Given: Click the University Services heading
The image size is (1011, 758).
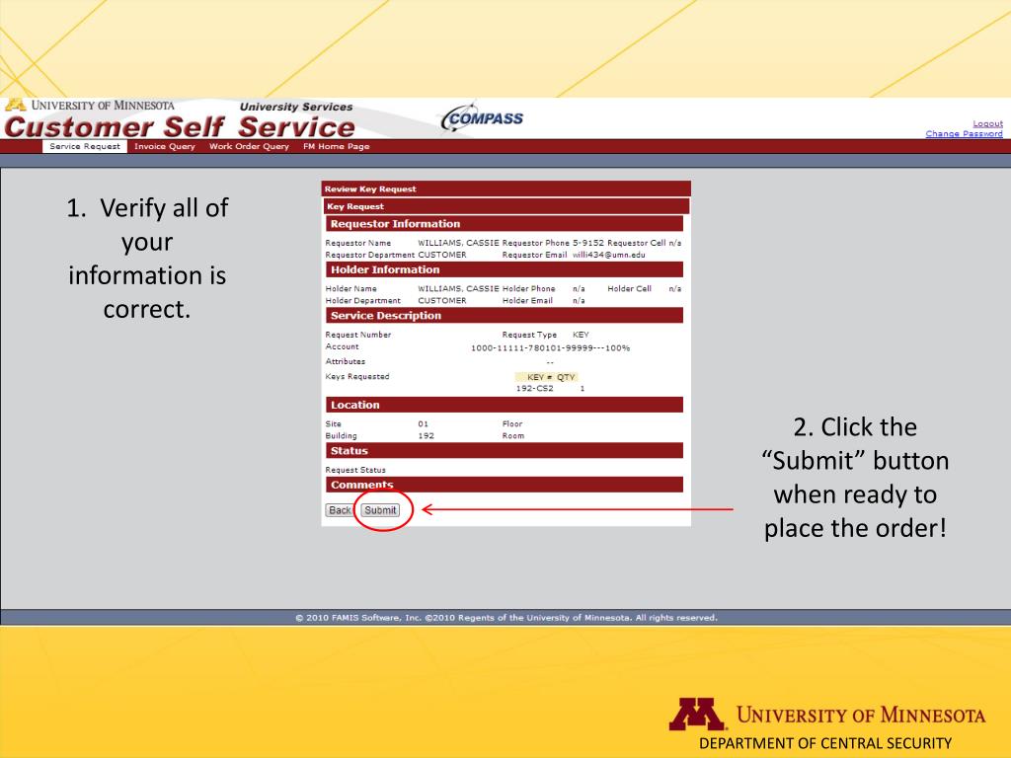Looking at the screenshot, I should [296, 107].
